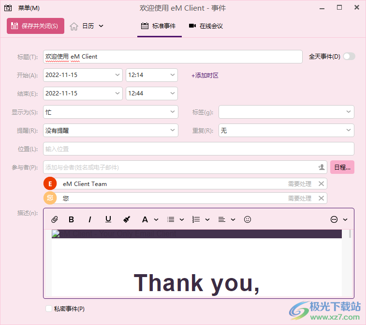Click the 日程... schedule button
Image resolution: width=366 pixels, height=325 pixels.
click(342, 167)
